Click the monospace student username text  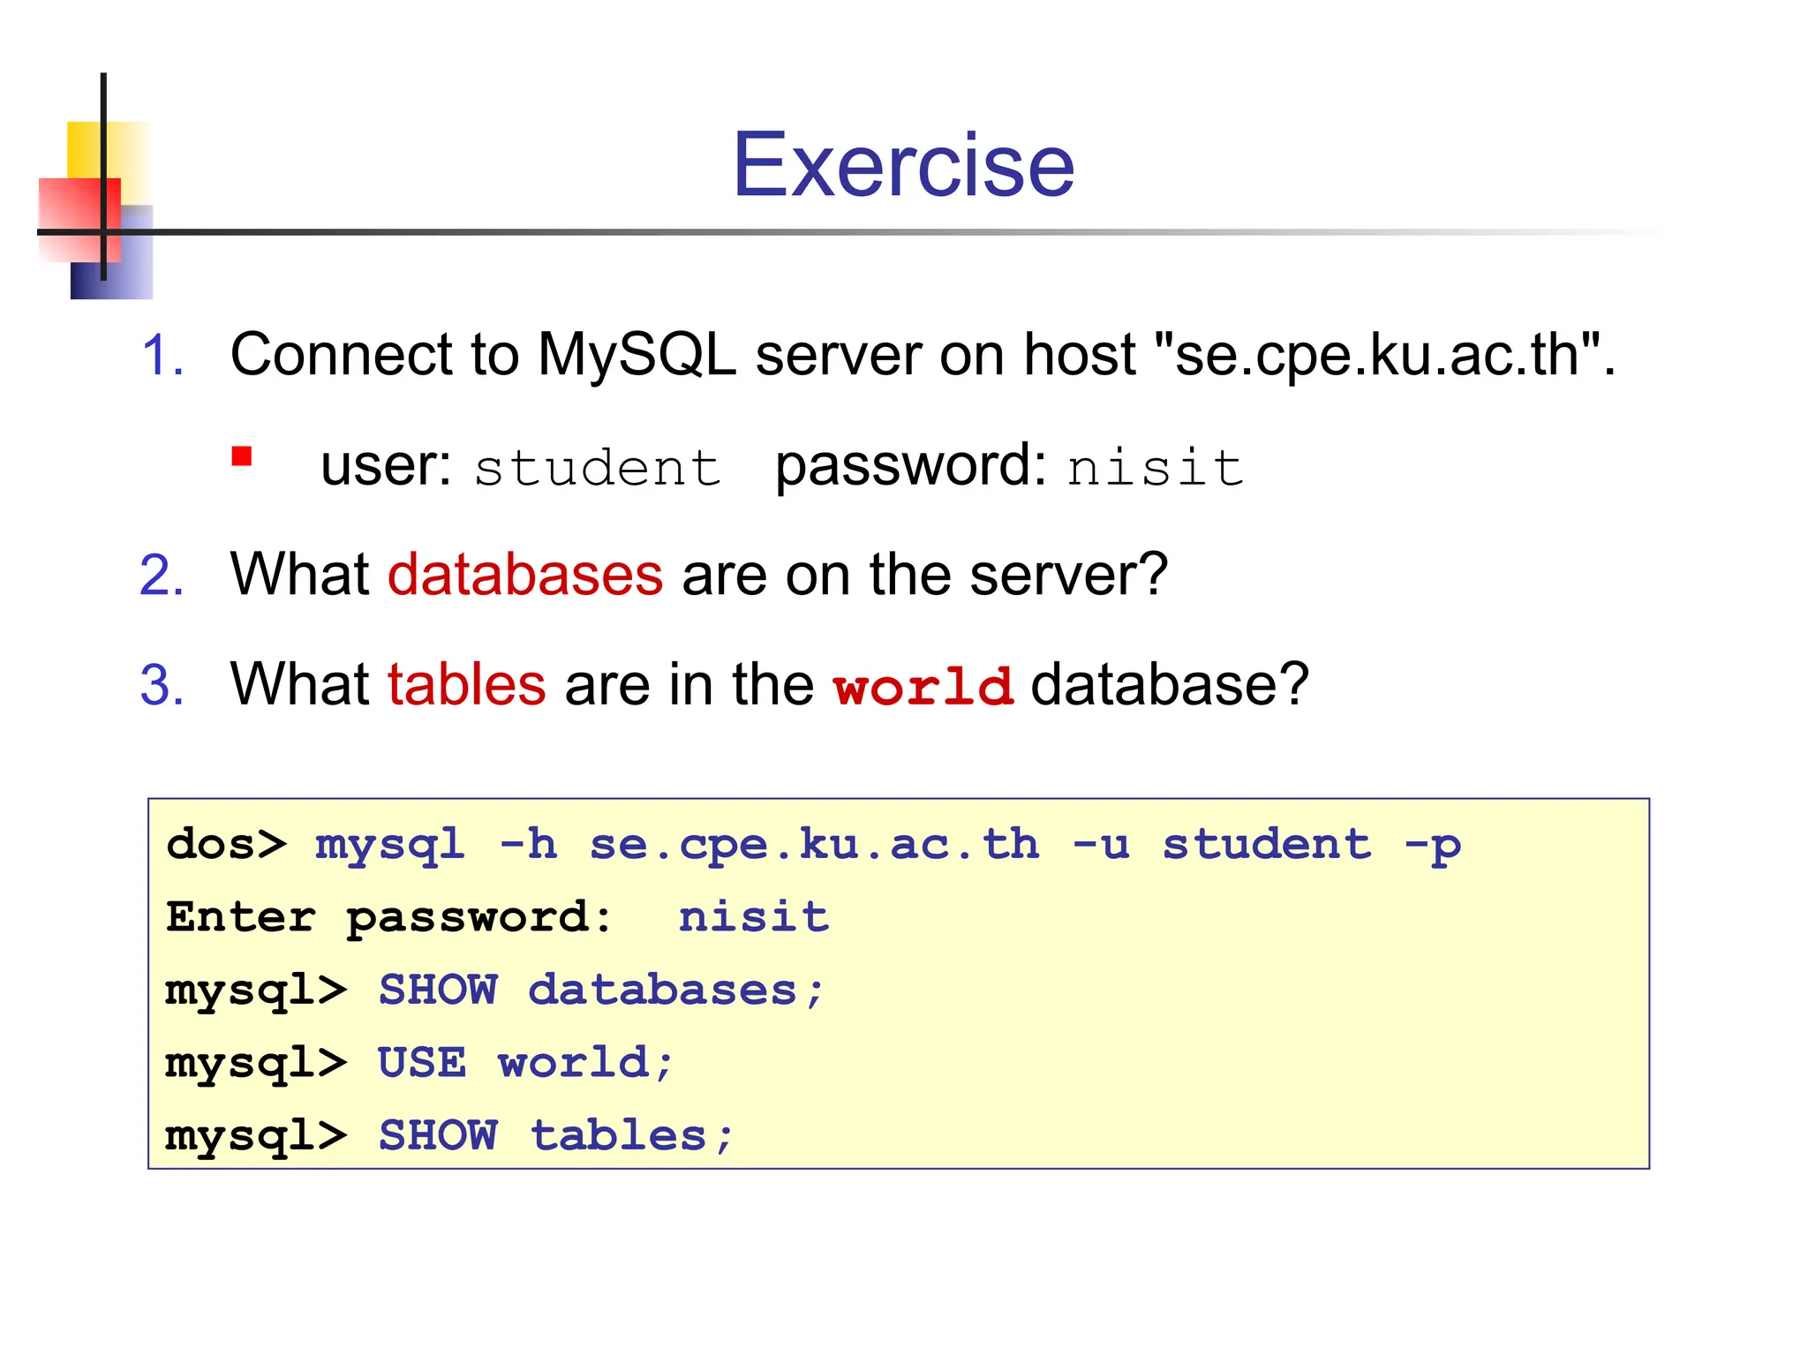(598, 467)
